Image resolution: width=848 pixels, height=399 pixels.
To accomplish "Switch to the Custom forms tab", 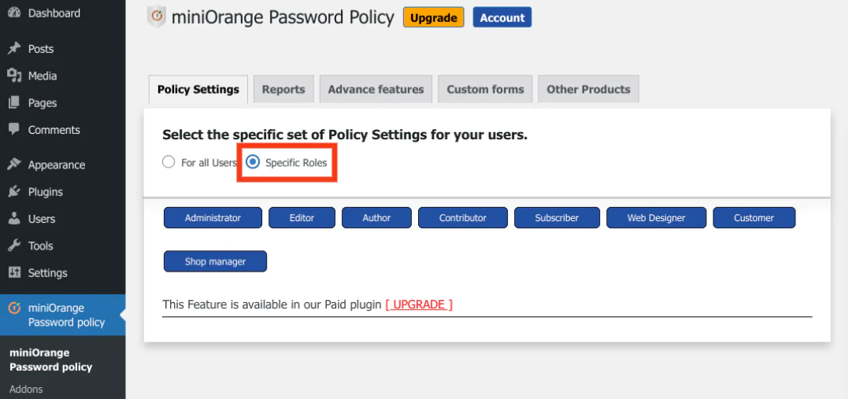I will pyautogui.click(x=485, y=89).
